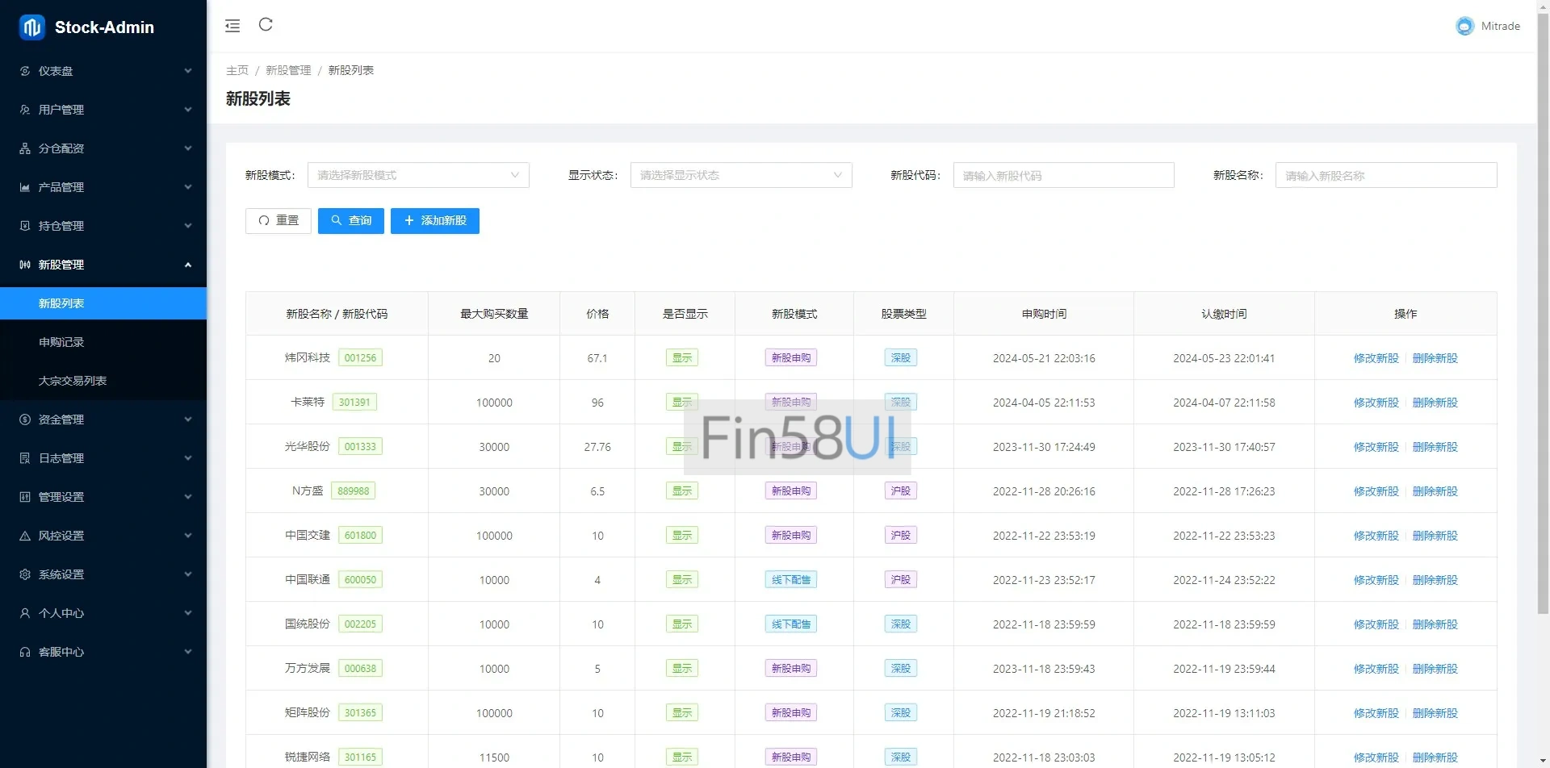
Task: Open 申购记录 submenu item
Action: pyautogui.click(x=61, y=342)
